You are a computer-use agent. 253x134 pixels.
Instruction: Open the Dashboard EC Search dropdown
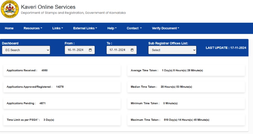pos(26,50)
